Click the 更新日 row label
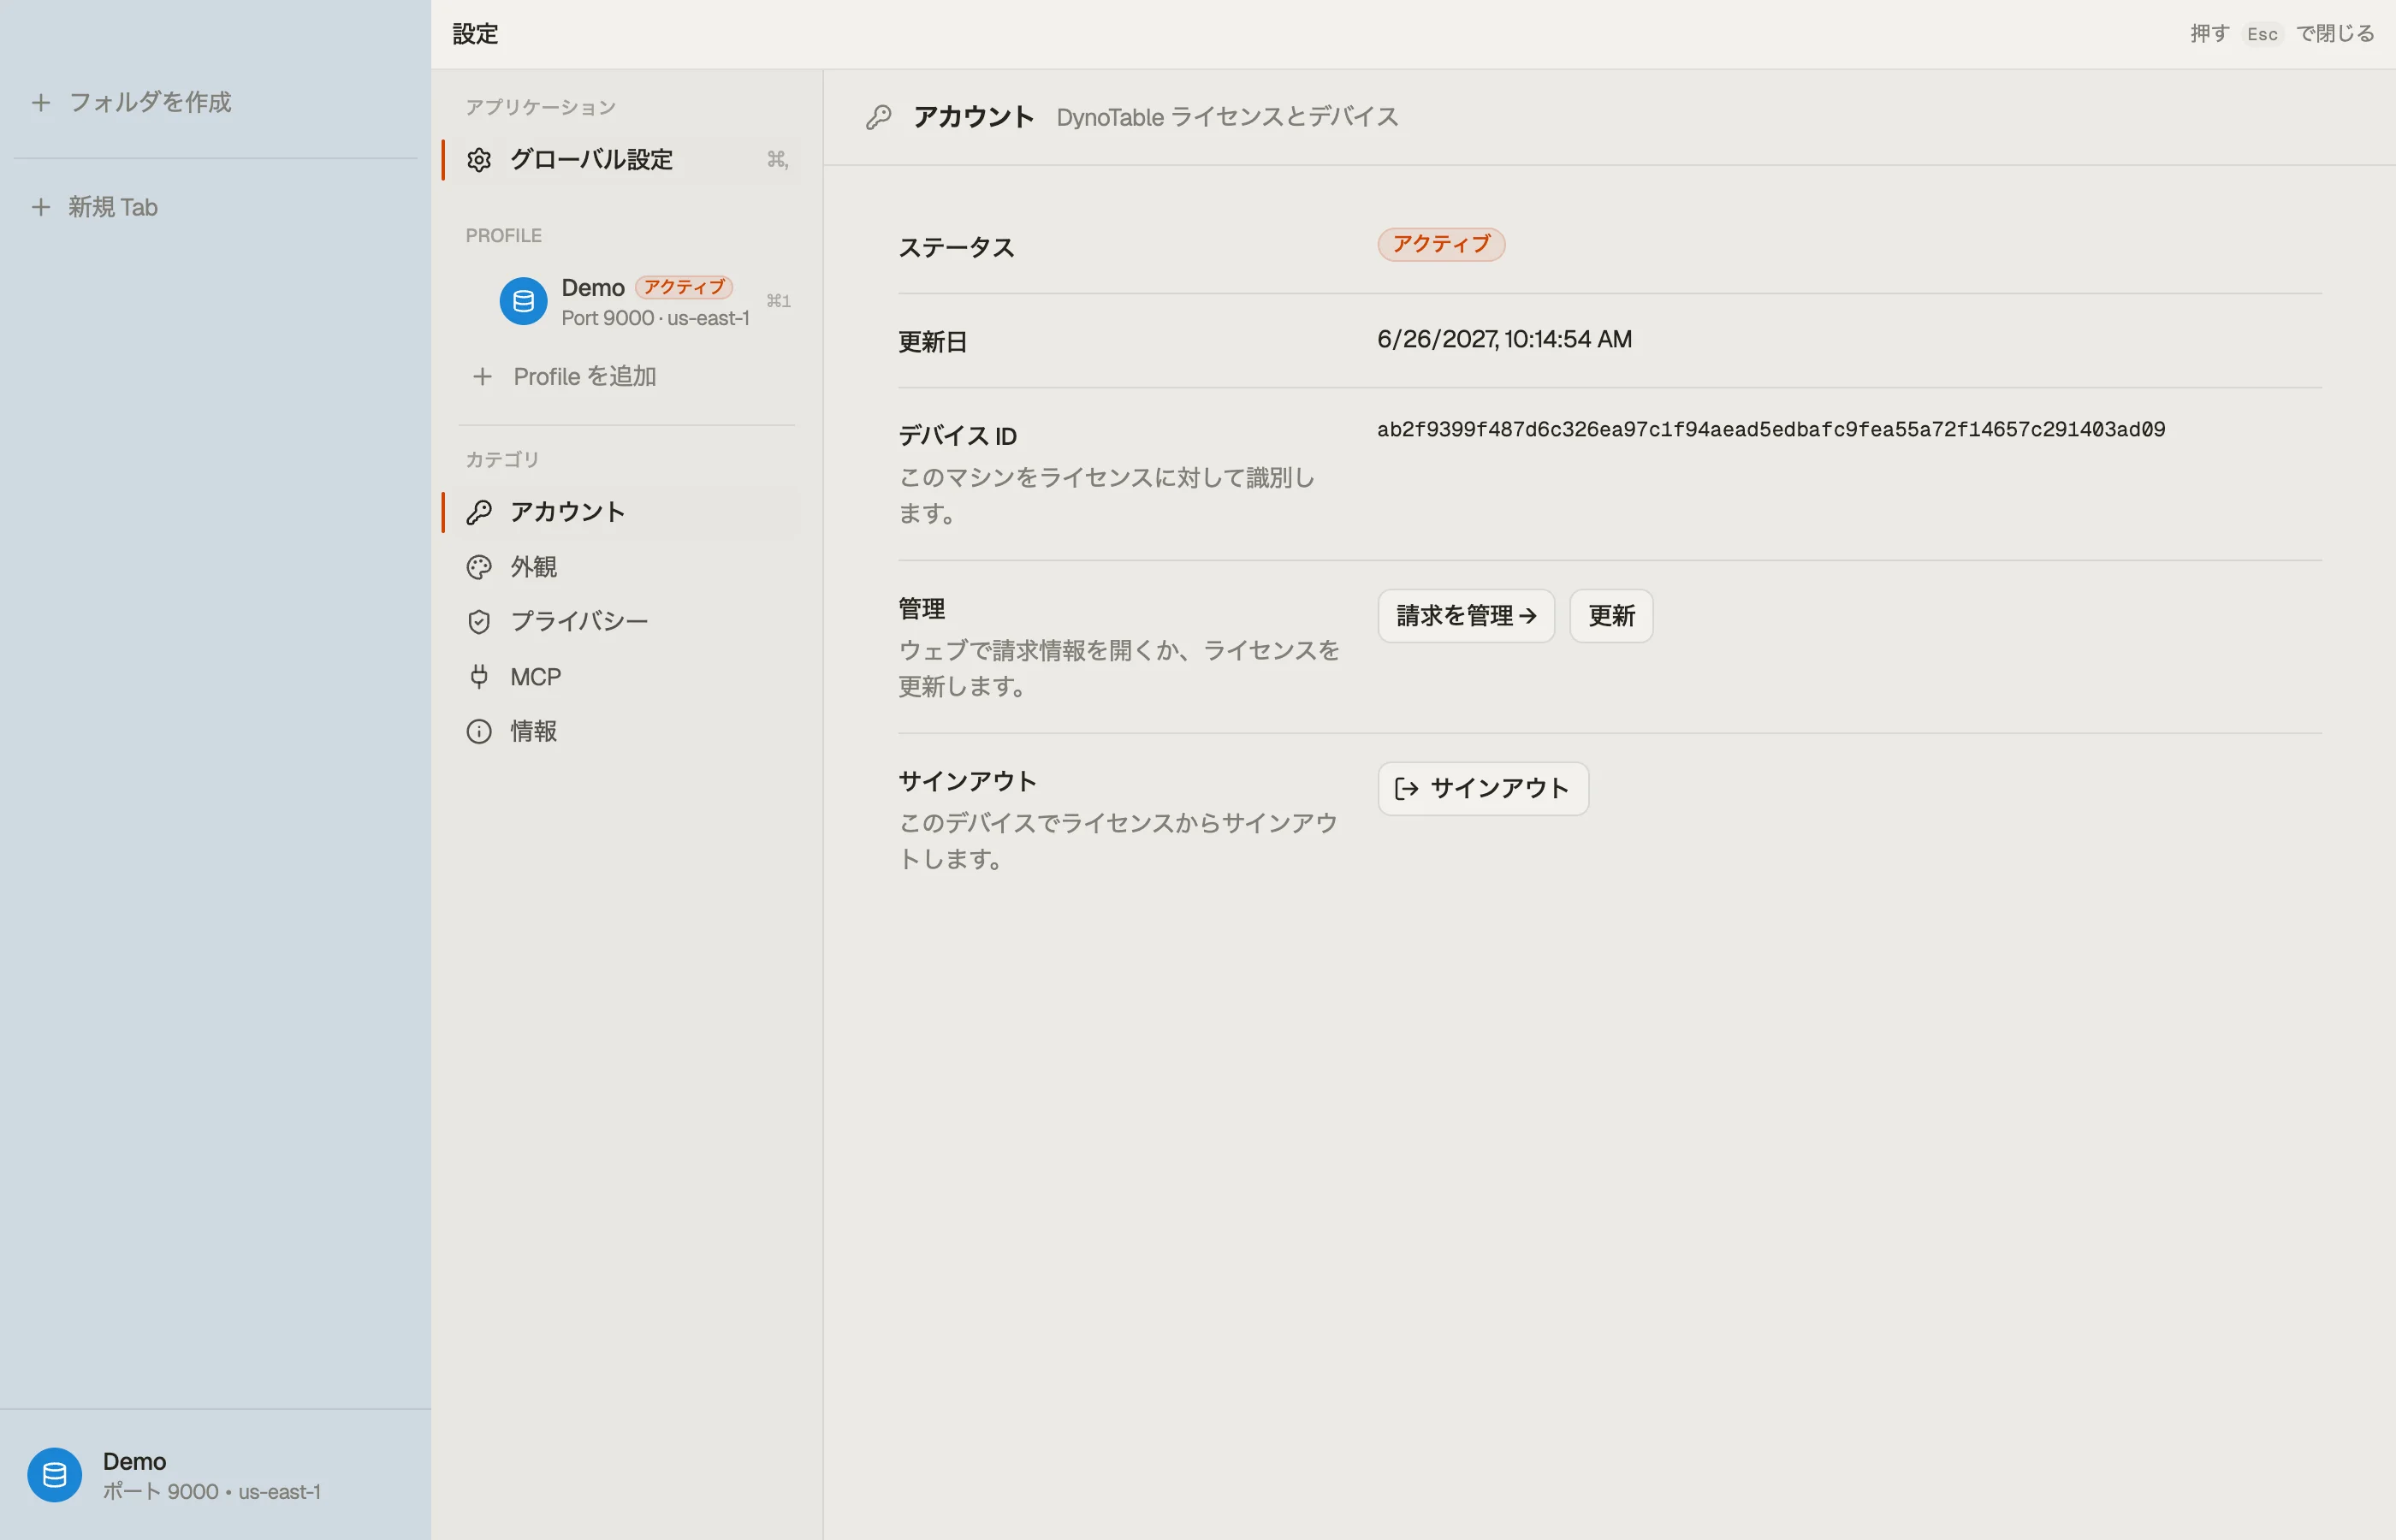This screenshot has height=1540, width=2396. 932,342
